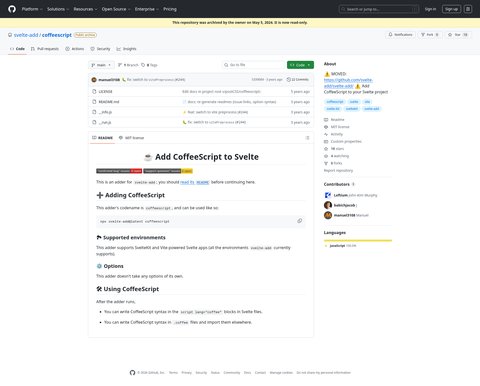Expand the Solutions menu
This screenshot has height=386, width=480.
(58, 9)
